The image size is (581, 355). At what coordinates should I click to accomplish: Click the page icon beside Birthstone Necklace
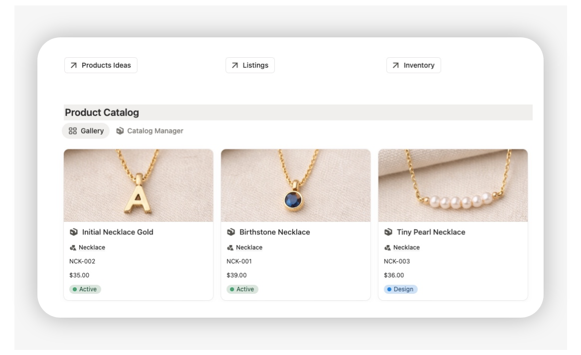[230, 232]
